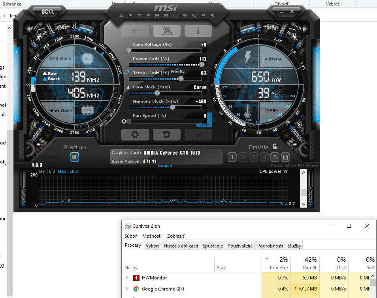Click Task Manager list scroll up arrow
The height and width of the screenshot is (298, 377).
tap(373, 276)
